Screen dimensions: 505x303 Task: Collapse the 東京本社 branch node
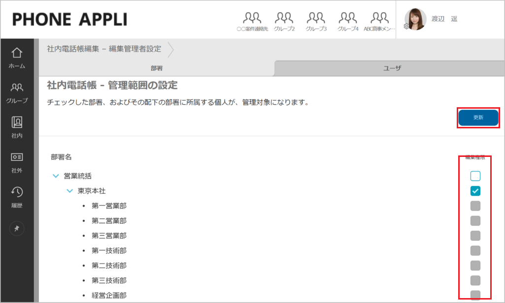coord(69,191)
